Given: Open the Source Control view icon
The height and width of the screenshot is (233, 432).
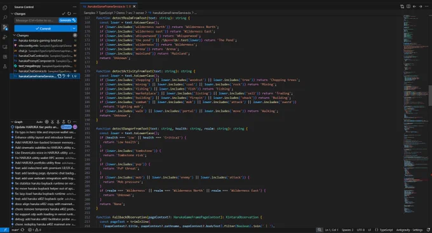Looking at the screenshot, I should click(x=4, y=27).
